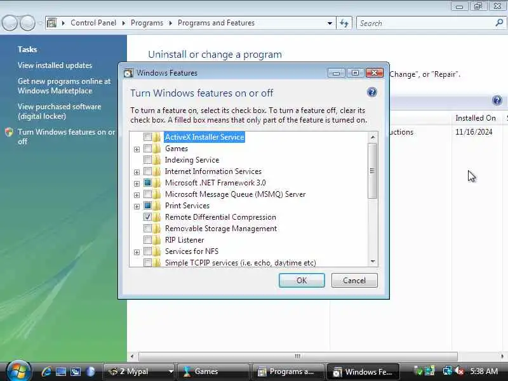Confirm with the OK button
This screenshot has width=508, height=381.
tap(302, 280)
